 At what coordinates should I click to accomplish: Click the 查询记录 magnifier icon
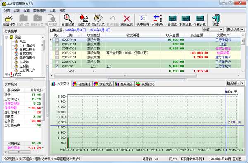pyautogui.click(x=68, y=20)
